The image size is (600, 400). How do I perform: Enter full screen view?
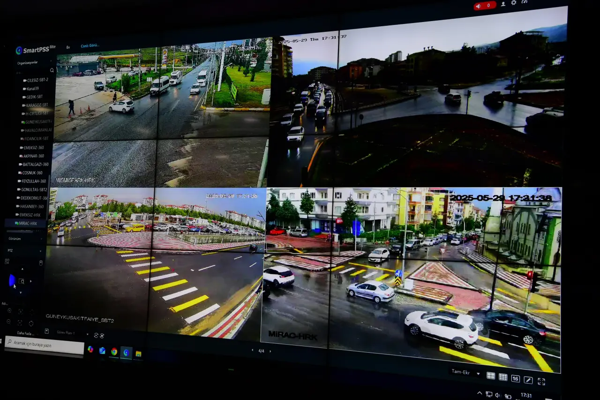(541, 381)
